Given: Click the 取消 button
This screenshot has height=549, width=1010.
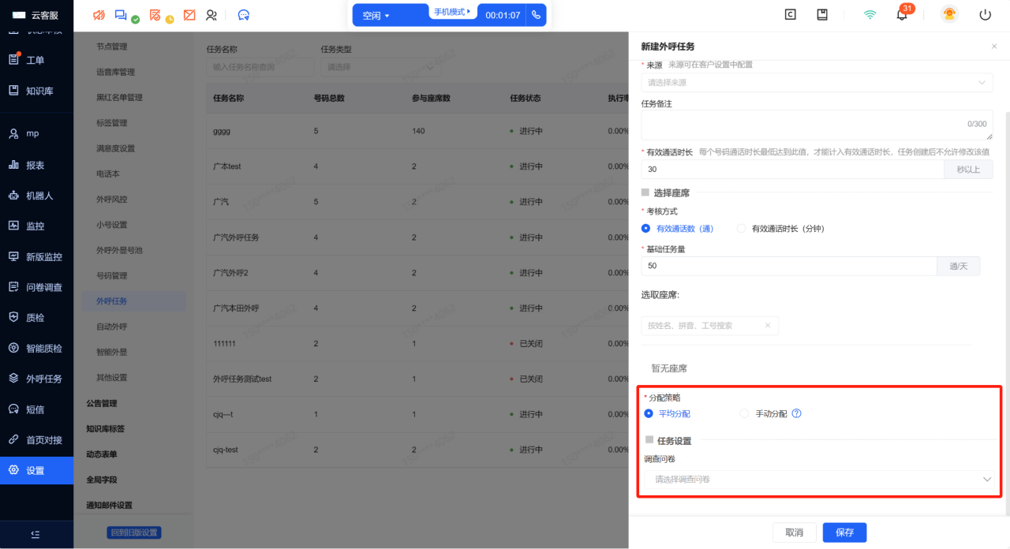Looking at the screenshot, I should [795, 532].
